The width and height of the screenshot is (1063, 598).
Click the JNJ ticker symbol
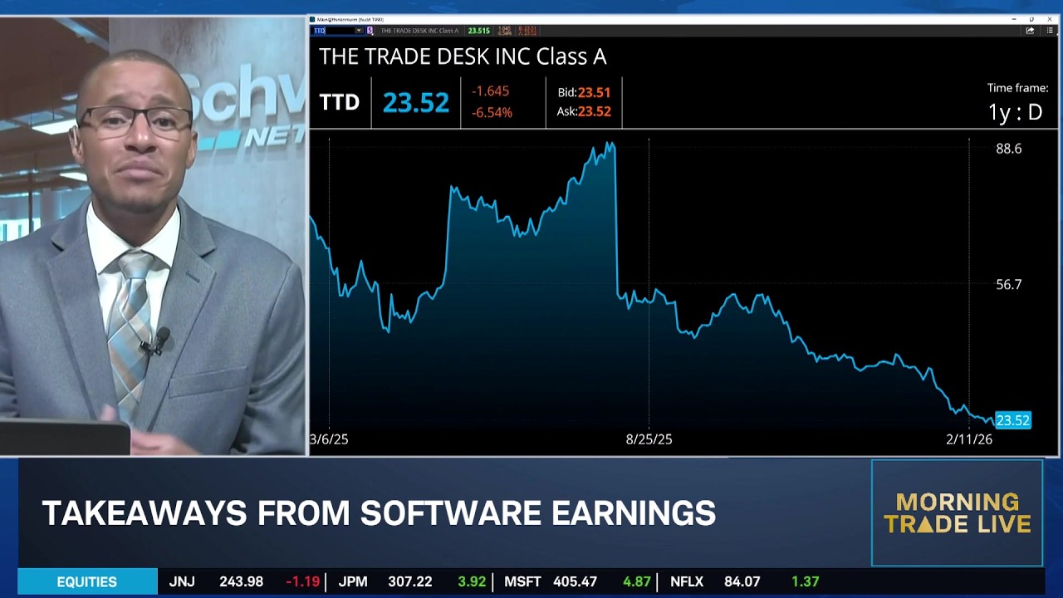coord(182,582)
